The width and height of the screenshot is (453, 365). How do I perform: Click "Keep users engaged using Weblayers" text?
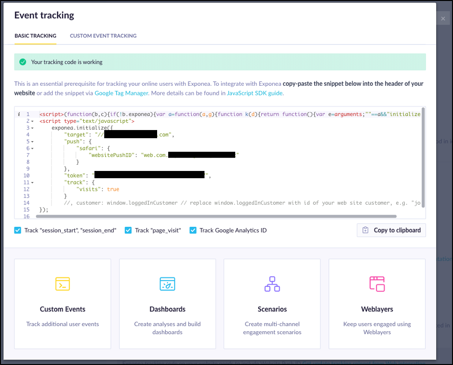pos(377,328)
